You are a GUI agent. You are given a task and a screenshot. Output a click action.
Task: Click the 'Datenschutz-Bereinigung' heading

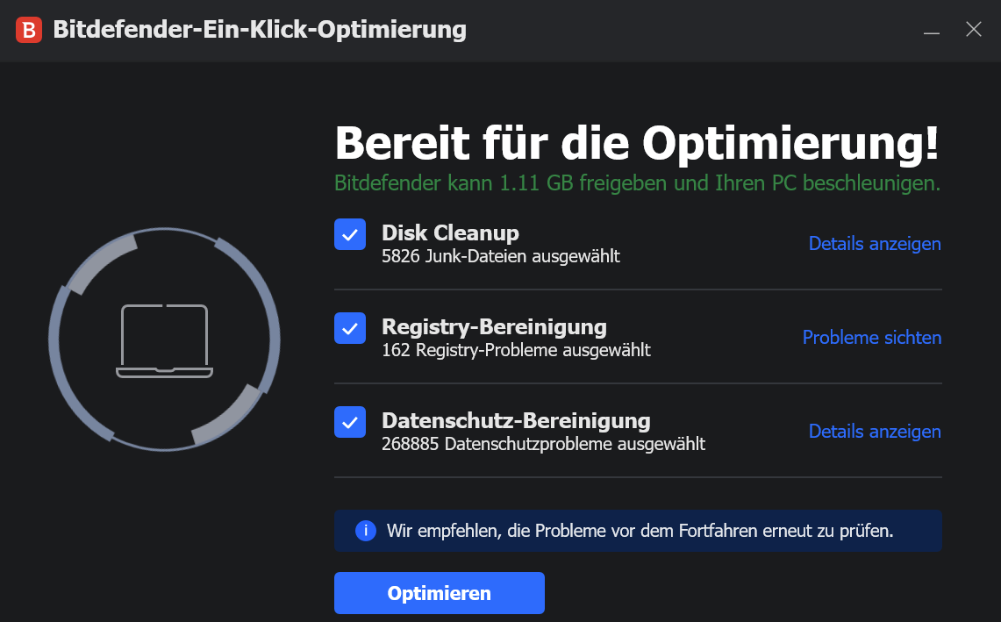click(516, 420)
